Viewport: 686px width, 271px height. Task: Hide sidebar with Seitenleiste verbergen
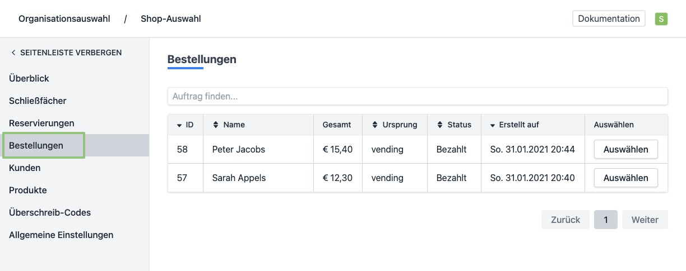[66, 53]
